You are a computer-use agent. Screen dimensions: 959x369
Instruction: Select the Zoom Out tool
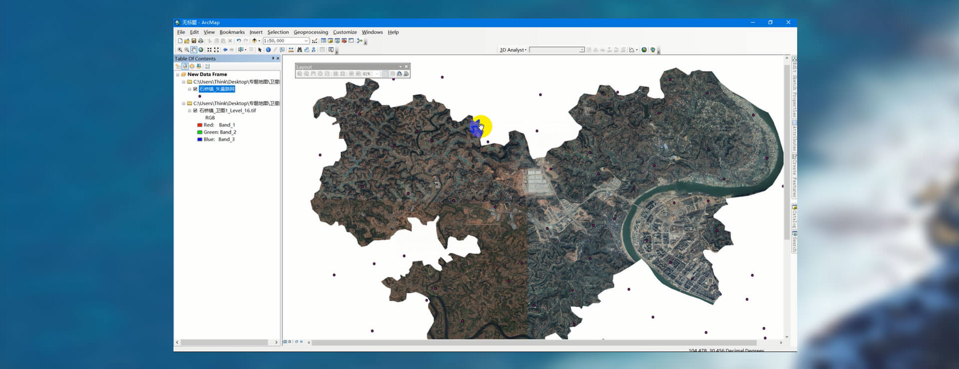click(x=187, y=50)
